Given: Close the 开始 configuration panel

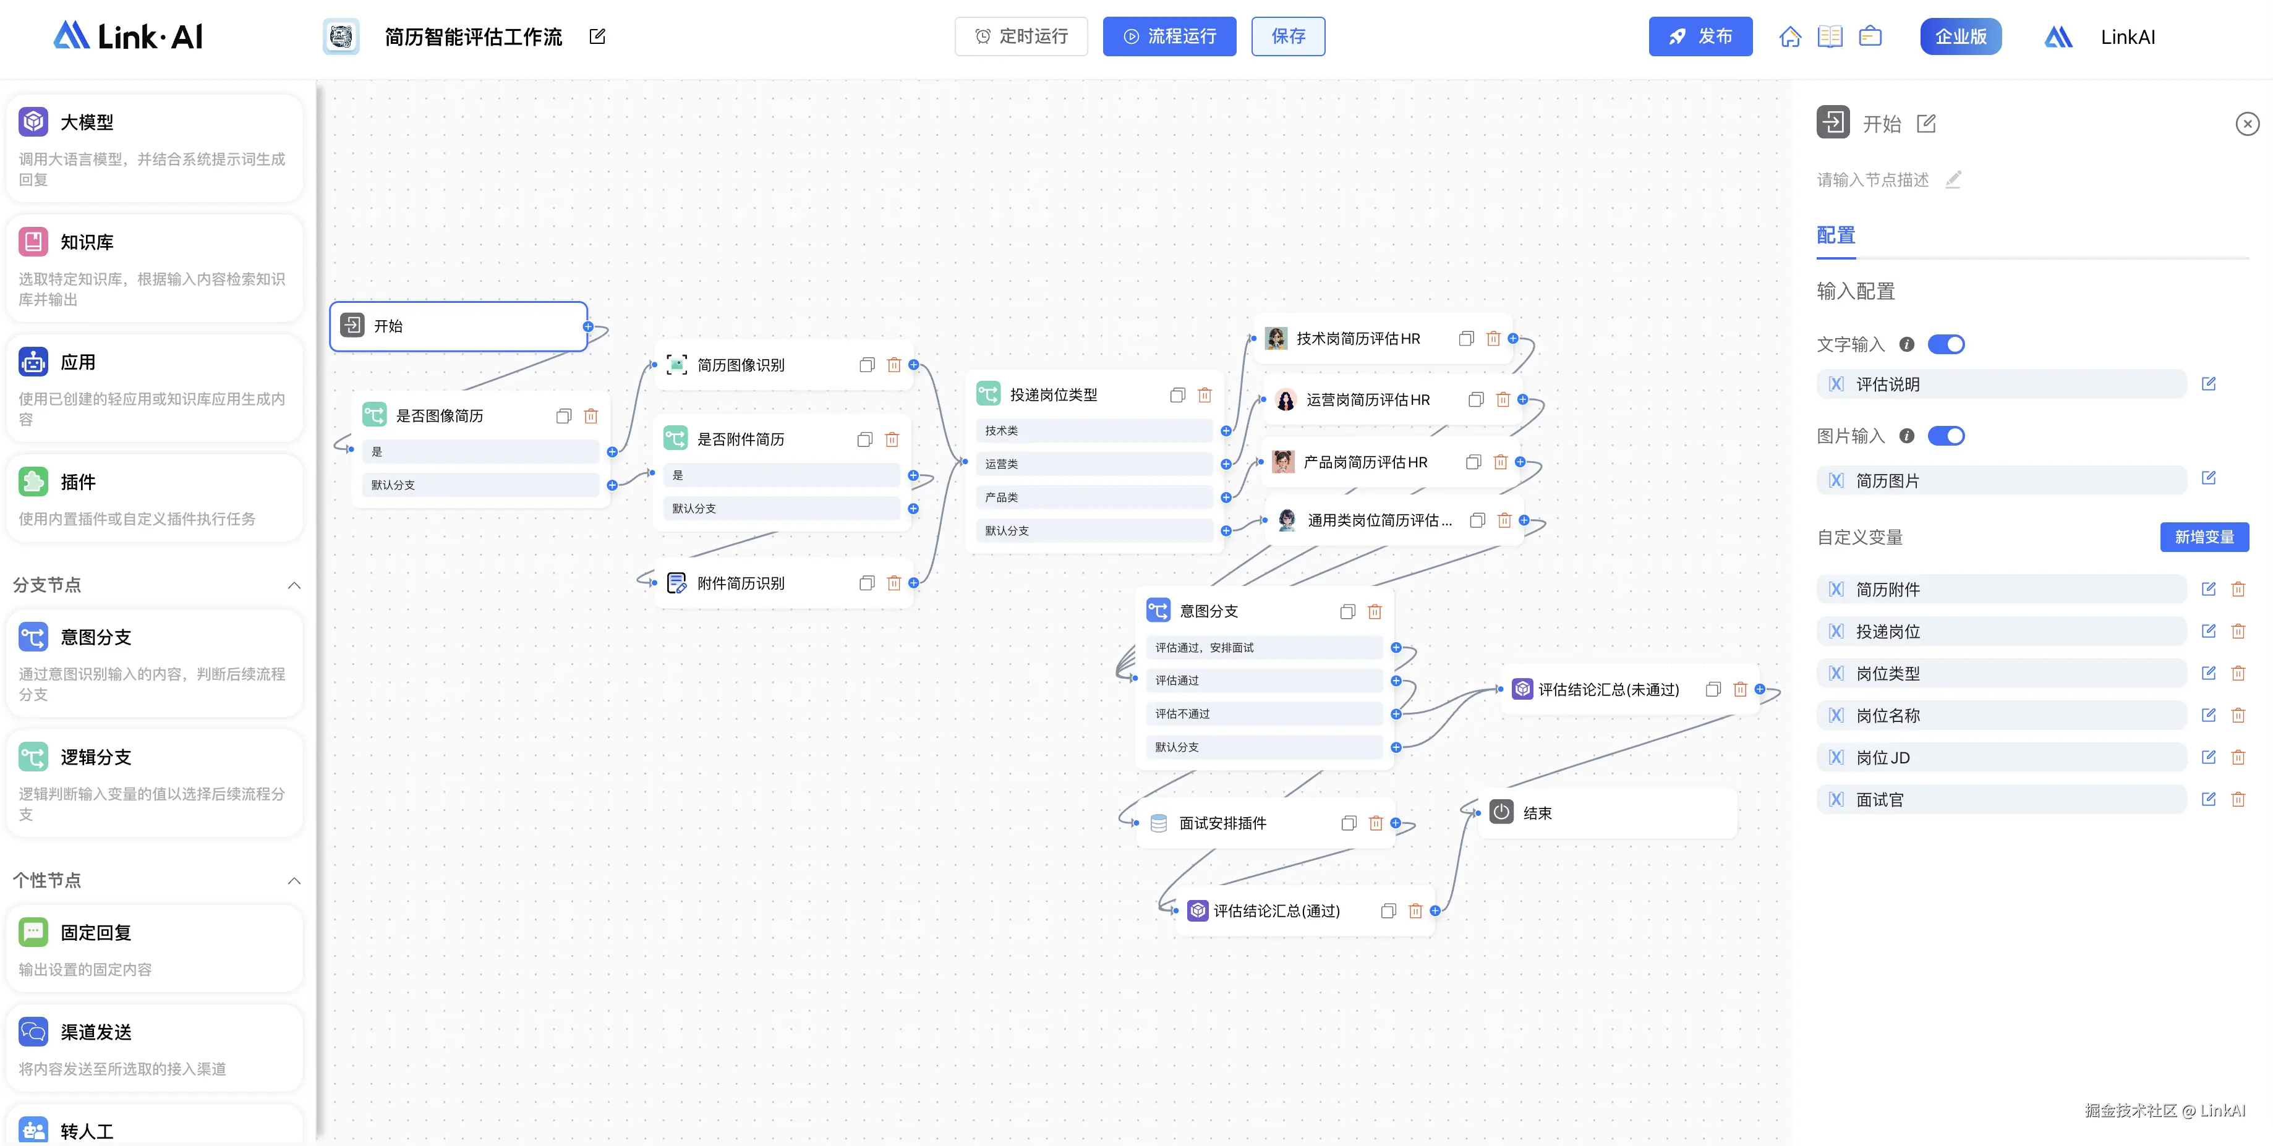Looking at the screenshot, I should (2246, 124).
